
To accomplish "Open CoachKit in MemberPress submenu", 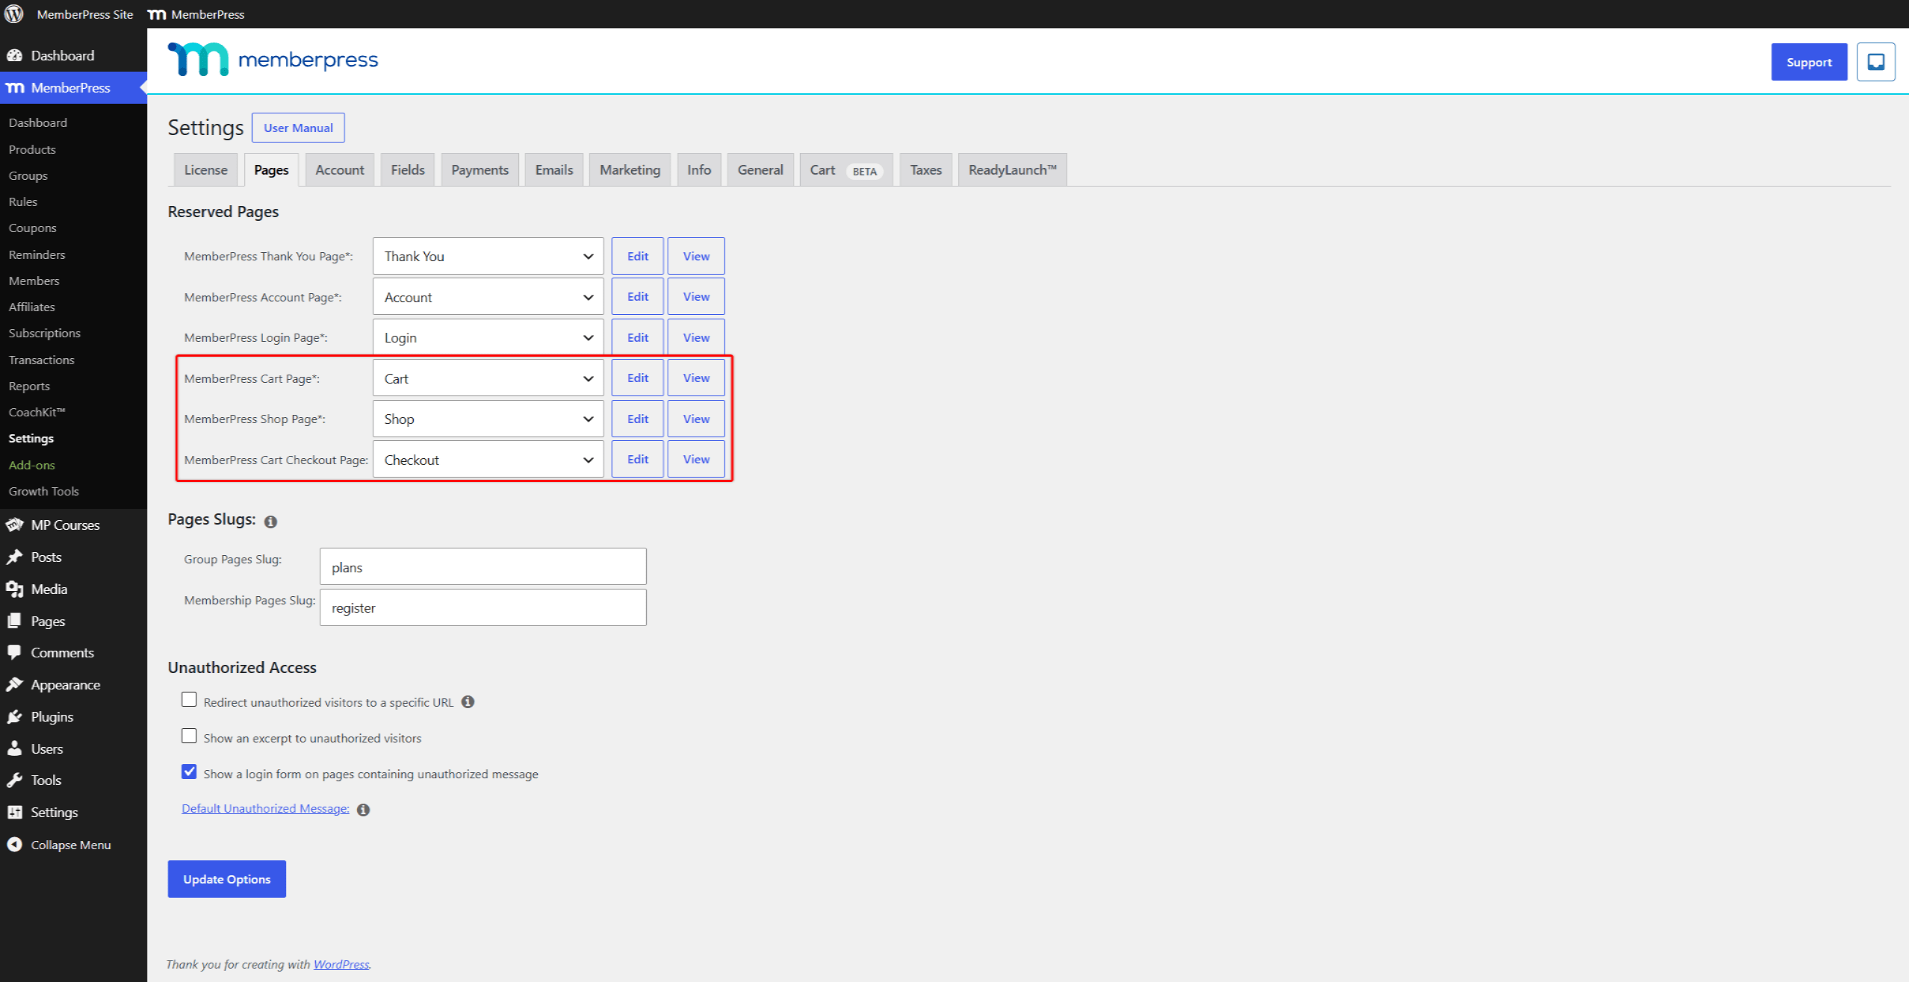I will (37, 412).
